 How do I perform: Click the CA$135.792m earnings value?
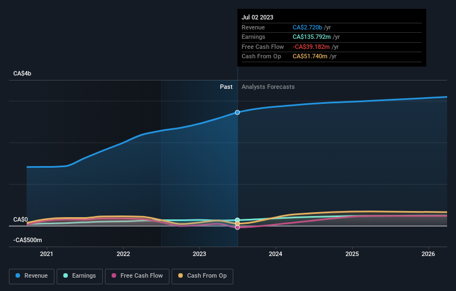[x=312, y=37]
